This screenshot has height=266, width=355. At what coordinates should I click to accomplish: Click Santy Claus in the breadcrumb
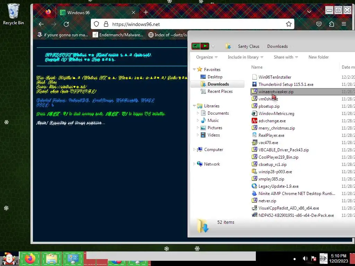tap(249, 46)
